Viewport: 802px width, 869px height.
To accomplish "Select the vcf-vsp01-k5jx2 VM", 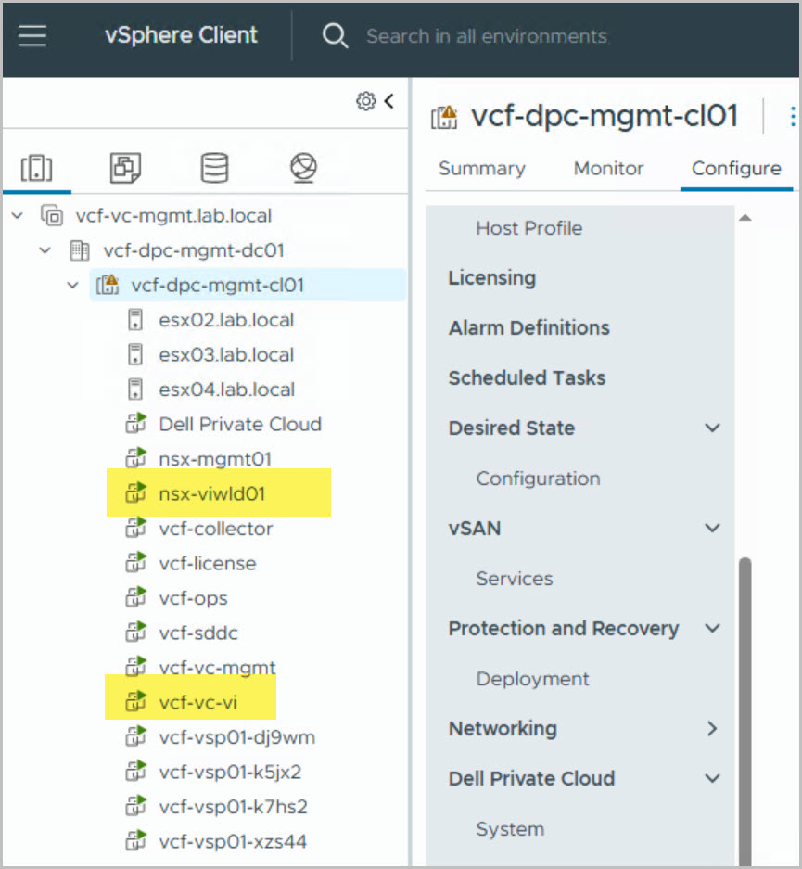I will coord(230,772).
